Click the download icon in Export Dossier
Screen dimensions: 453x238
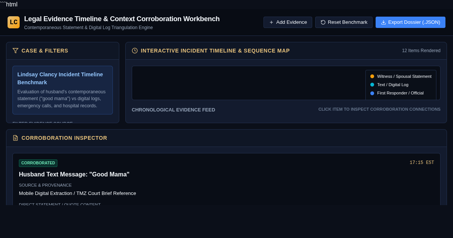point(384,22)
